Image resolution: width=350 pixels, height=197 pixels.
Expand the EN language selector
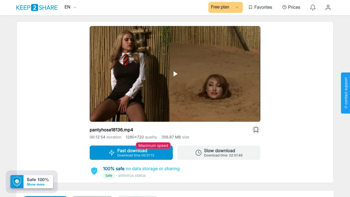(70, 7)
